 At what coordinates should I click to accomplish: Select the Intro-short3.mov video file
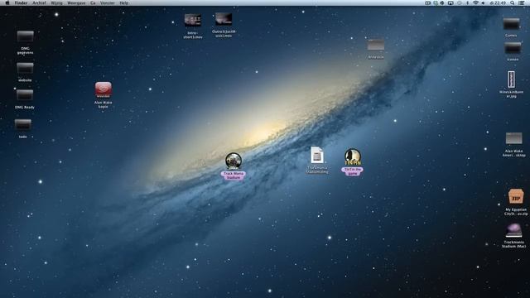click(x=193, y=20)
